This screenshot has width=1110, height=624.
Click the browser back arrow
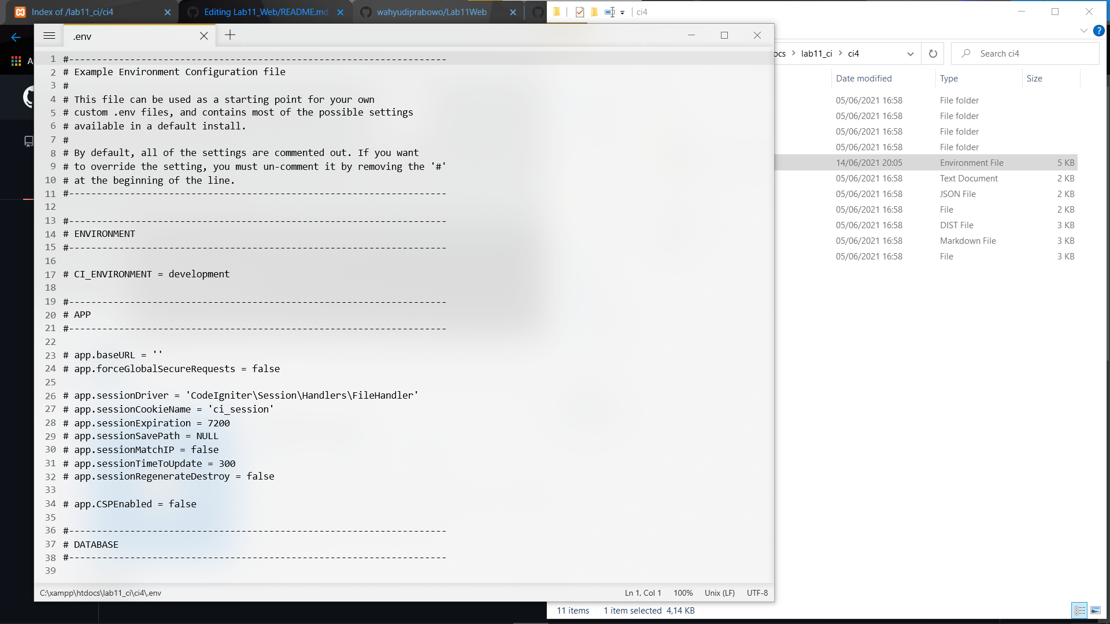15,36
